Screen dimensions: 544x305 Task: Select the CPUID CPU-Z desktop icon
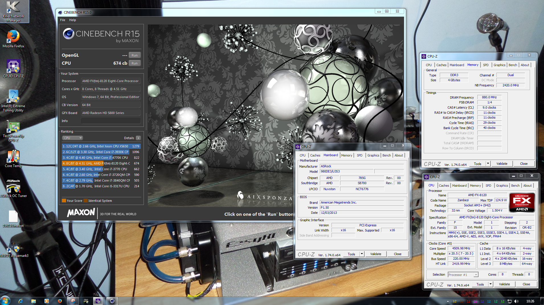click(x=13, y=69)
